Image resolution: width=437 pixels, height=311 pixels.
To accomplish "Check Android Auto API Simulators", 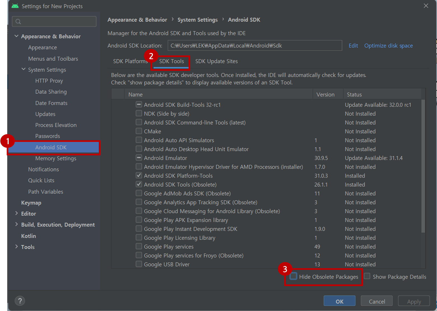I will tap(139, 140).
